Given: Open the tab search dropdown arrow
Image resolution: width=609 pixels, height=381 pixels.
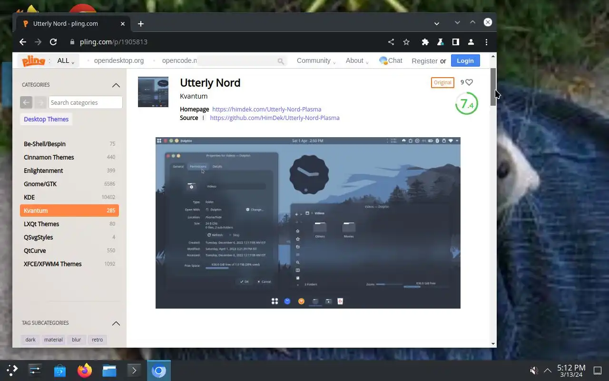Looking at the screenshot, I should pos(437,23).
